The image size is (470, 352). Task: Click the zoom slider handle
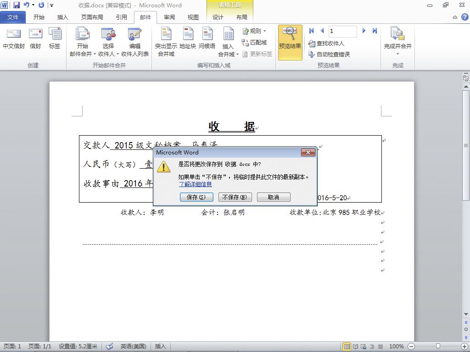coord(438,346)
